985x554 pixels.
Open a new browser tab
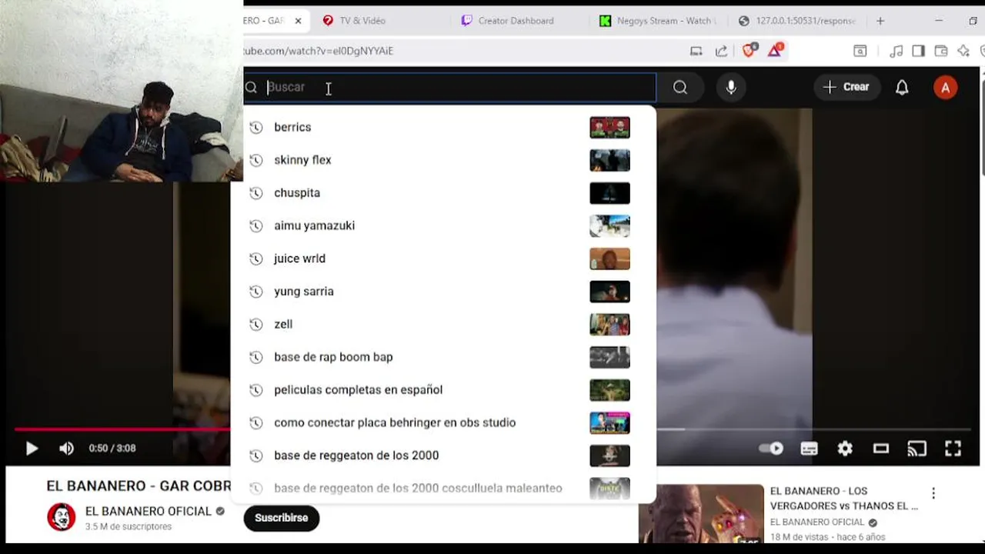[880, 21]
